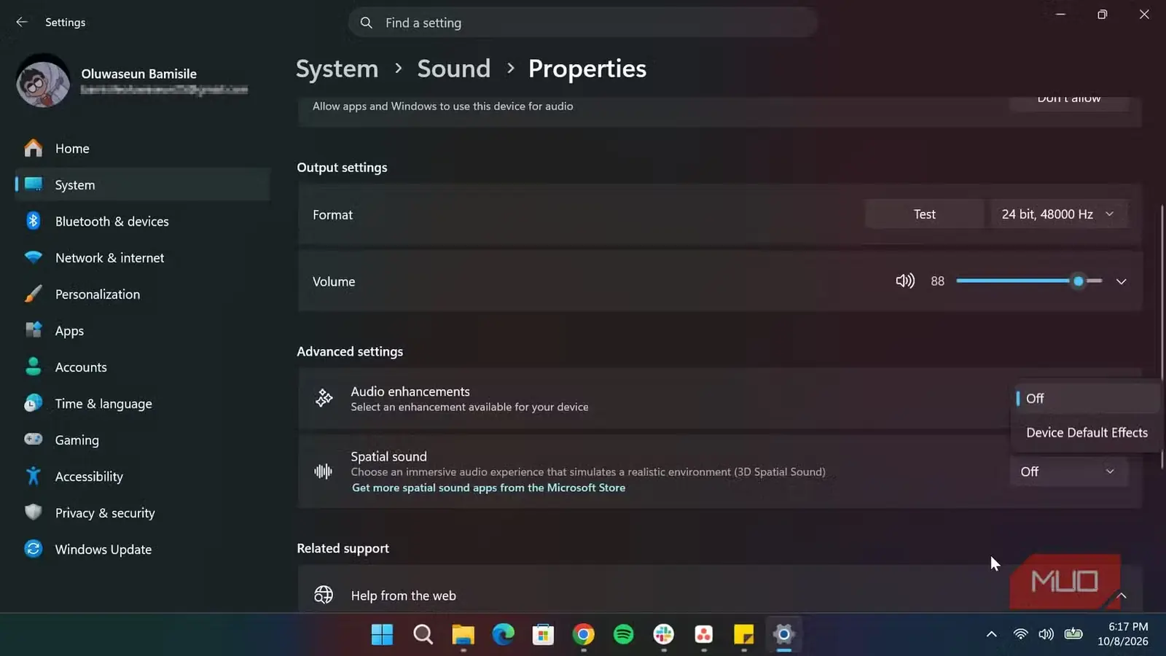Click the Find a setting search box

click(x=583, y=23)
